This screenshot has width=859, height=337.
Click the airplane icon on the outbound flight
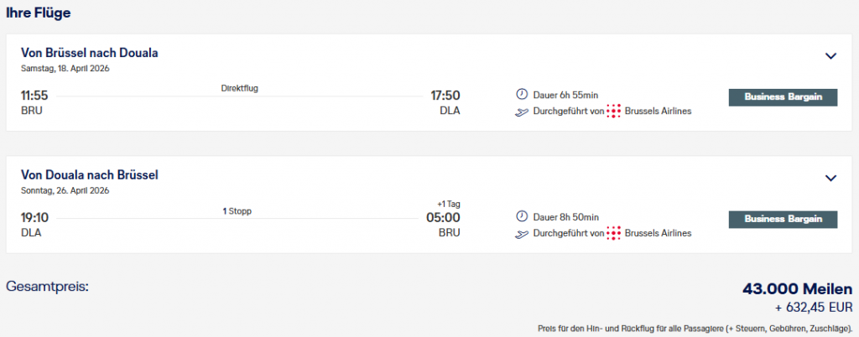point(522,111)
